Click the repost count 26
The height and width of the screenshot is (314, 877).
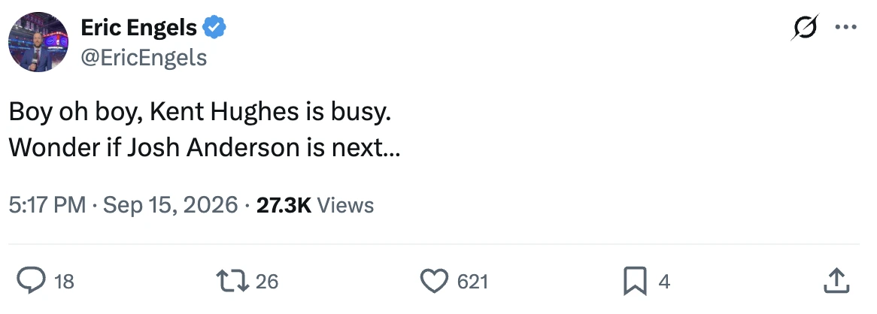coord(267,282)
